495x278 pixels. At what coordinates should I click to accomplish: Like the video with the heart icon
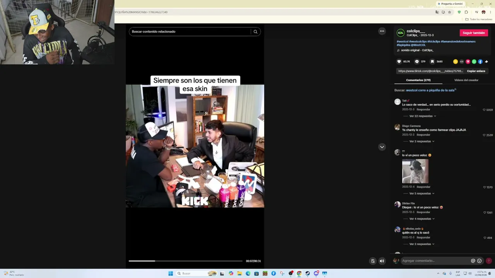point(399,61)
